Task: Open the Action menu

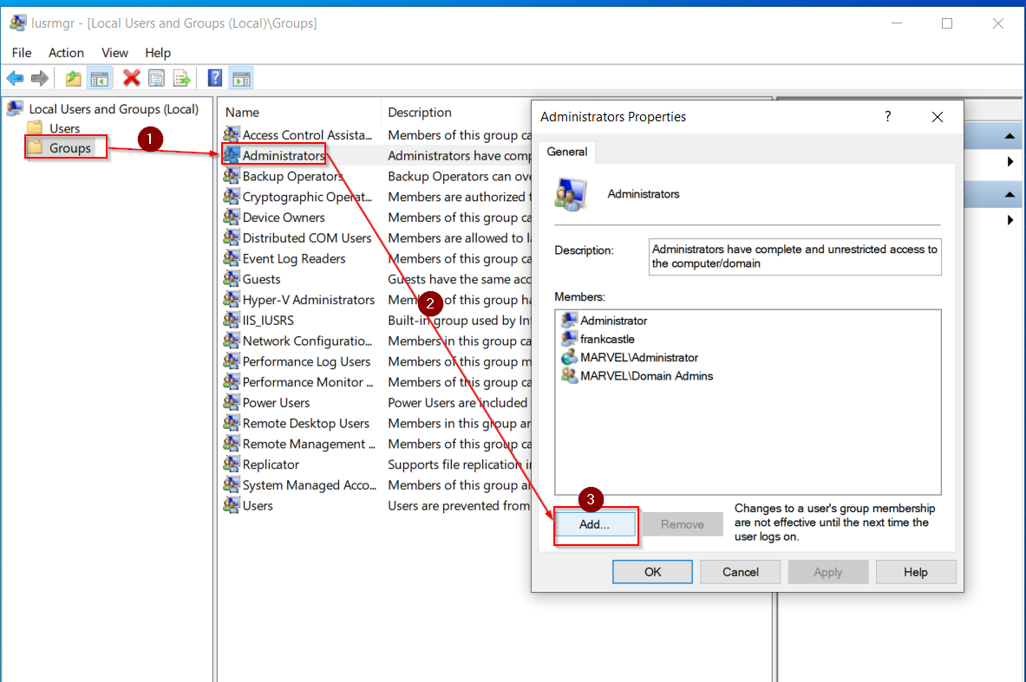Action: point(66,52)
